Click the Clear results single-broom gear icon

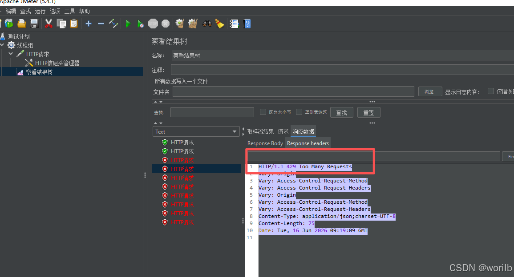(180, 24)
